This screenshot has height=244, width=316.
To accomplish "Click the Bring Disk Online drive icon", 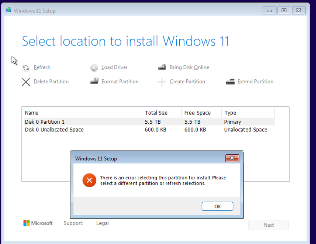I will (162, 67).
